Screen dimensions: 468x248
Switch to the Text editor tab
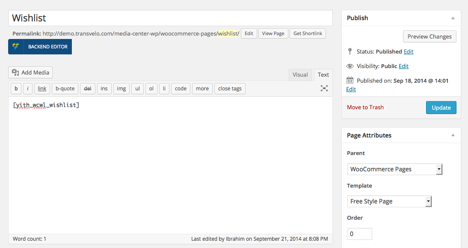323,75
